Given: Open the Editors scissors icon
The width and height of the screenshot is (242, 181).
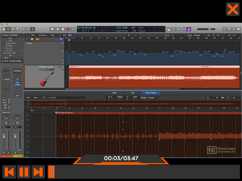Looking at the screenshot, I should 33,29.
